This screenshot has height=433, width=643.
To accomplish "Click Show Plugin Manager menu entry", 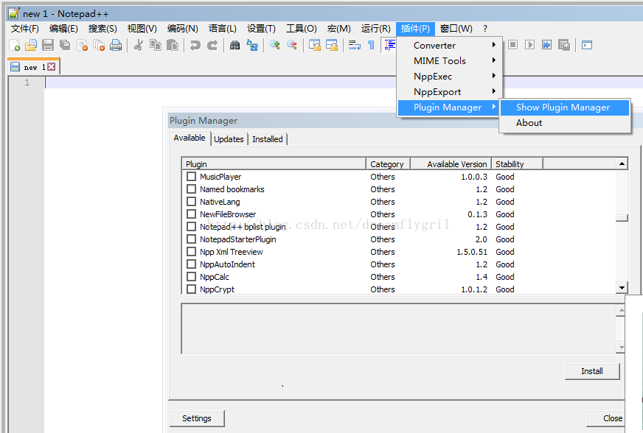I will [565, 108].
